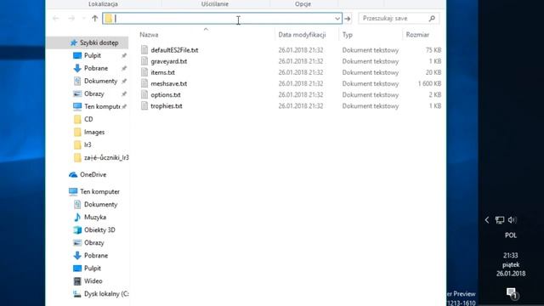The height and width of the screenshot is (306, 544).
Task: Click the trophies.txt file name
Action: pyautogui.click(x=167, y=105)
